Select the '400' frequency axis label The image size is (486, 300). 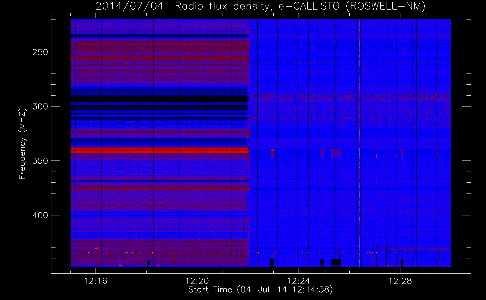click(x=40, y=215)
